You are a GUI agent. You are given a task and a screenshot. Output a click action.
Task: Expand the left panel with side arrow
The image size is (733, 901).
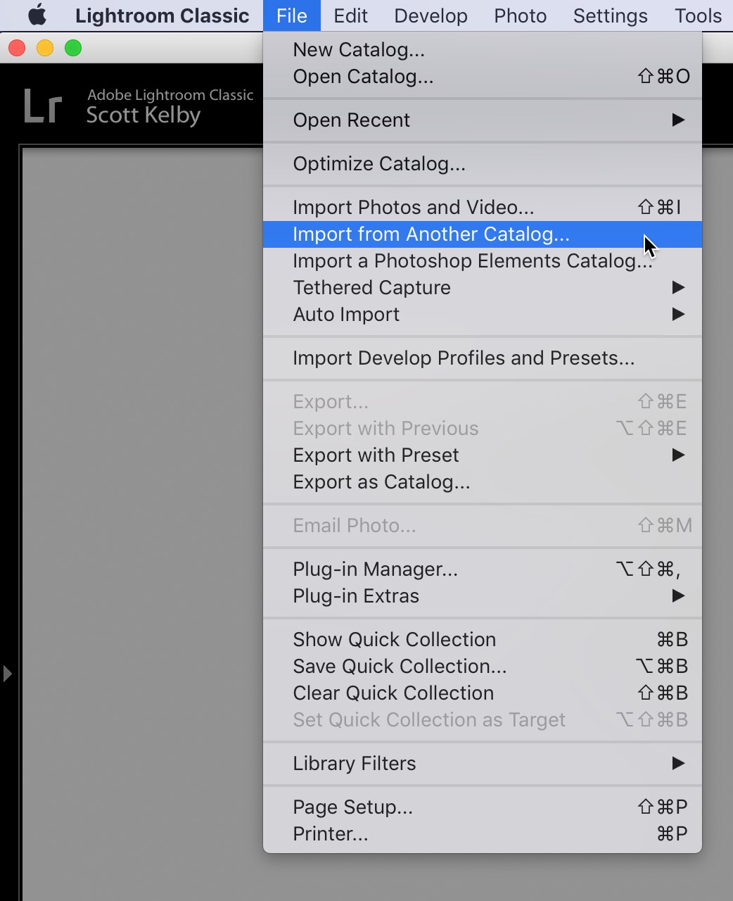point(7,674)
